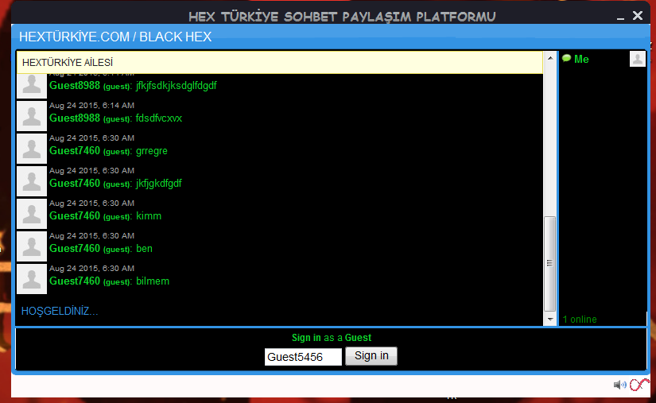
Task: Click the guest name input field
Action: 303,357
